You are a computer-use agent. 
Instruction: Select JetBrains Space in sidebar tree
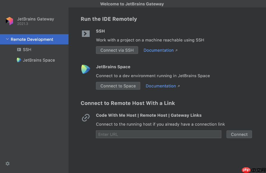(39, 60)
